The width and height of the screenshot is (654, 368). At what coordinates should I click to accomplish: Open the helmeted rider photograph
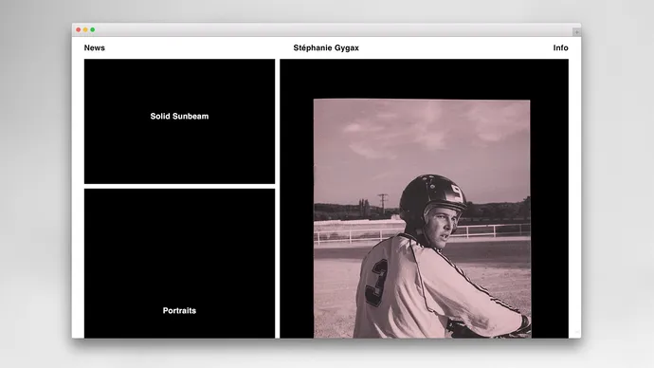coord(422,219)
